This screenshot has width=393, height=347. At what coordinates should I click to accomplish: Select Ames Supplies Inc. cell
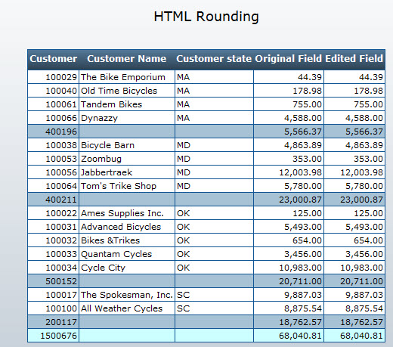127,213
